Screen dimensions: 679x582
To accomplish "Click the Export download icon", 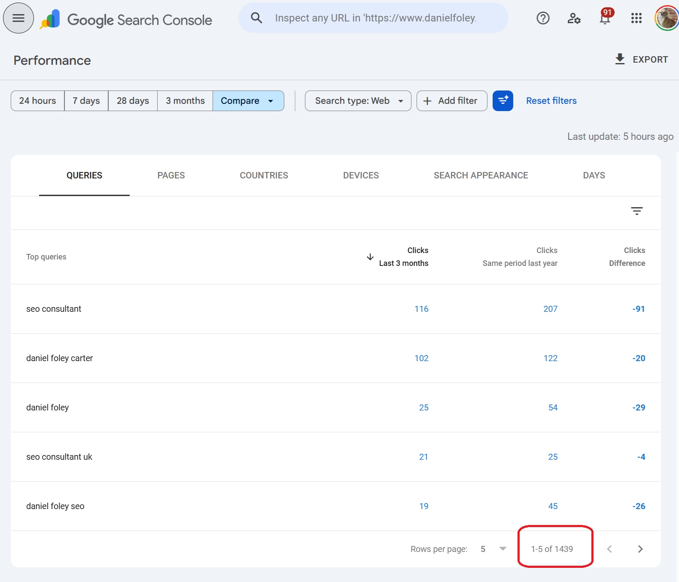I will coord(620,59).
